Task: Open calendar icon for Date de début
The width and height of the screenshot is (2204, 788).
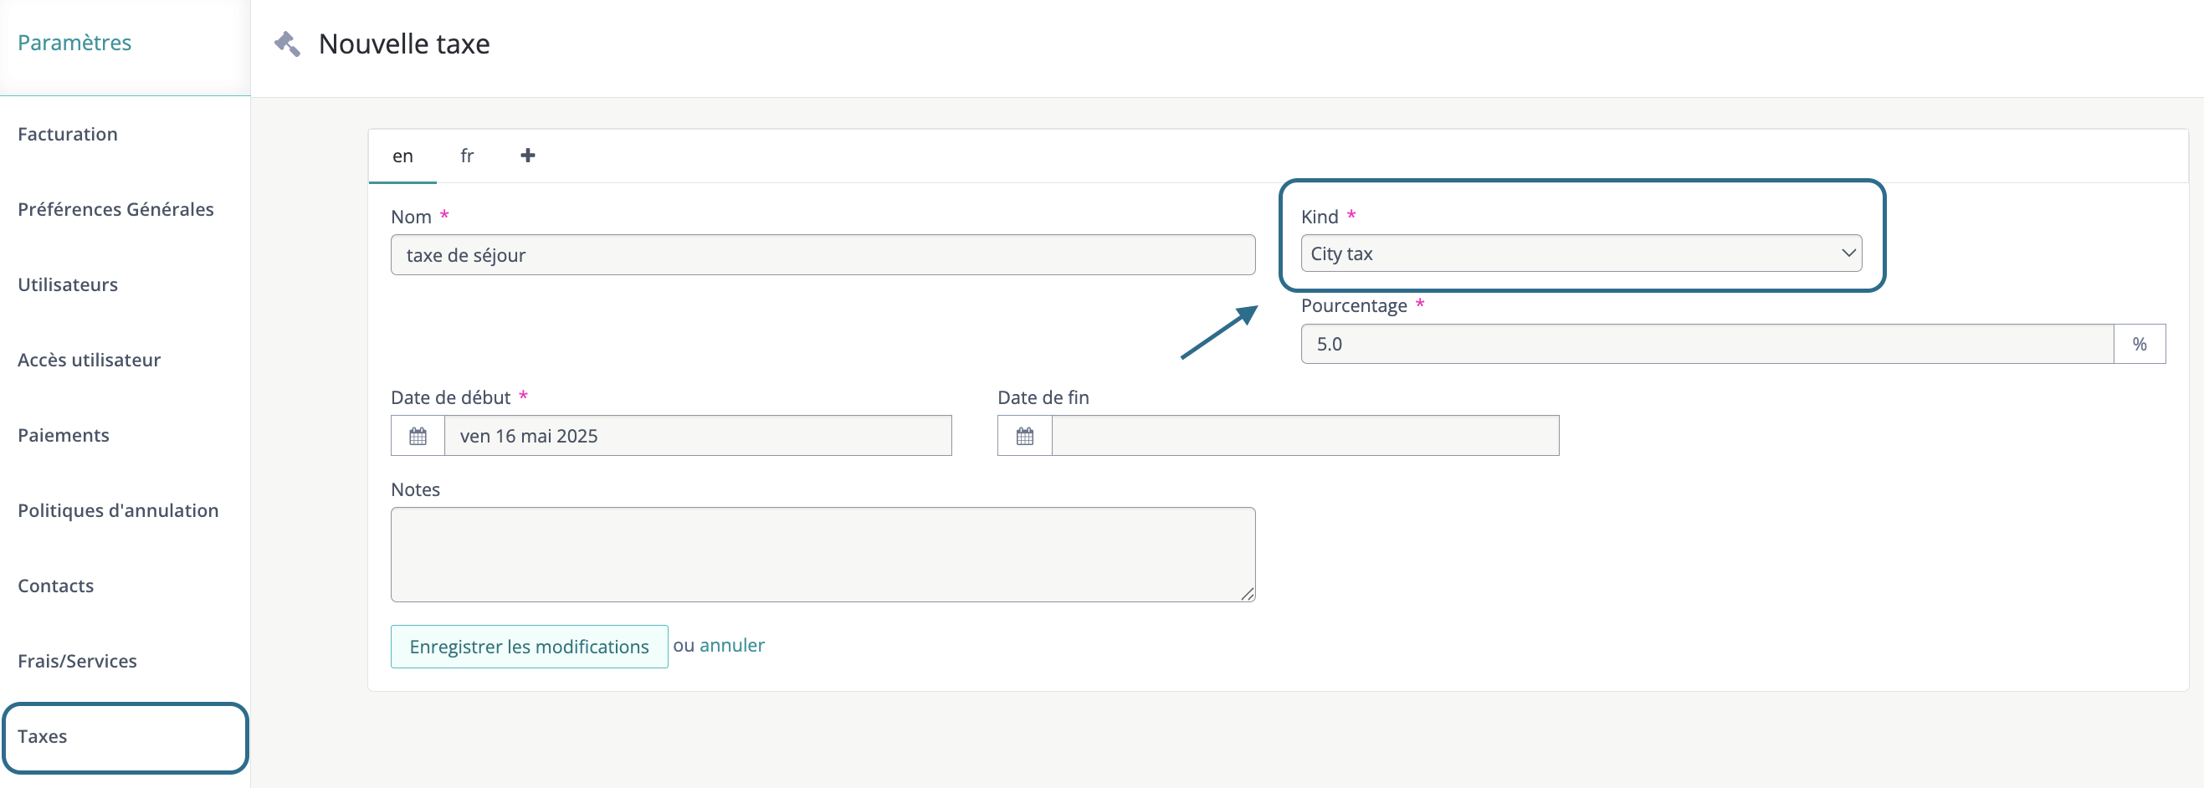Action: pyautogui.click(x=418, y=436)
